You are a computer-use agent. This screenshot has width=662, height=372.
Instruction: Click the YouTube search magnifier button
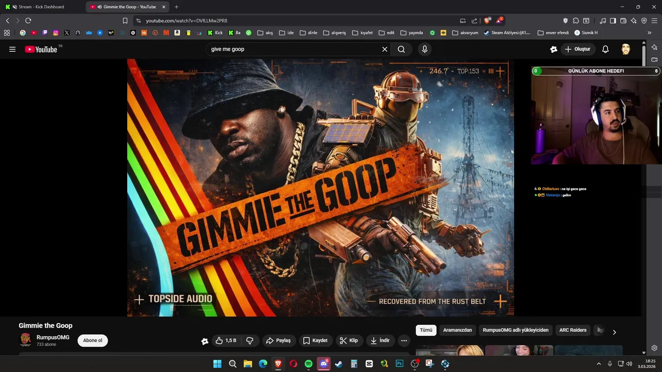pyautogui.click(x=401, y=49)
